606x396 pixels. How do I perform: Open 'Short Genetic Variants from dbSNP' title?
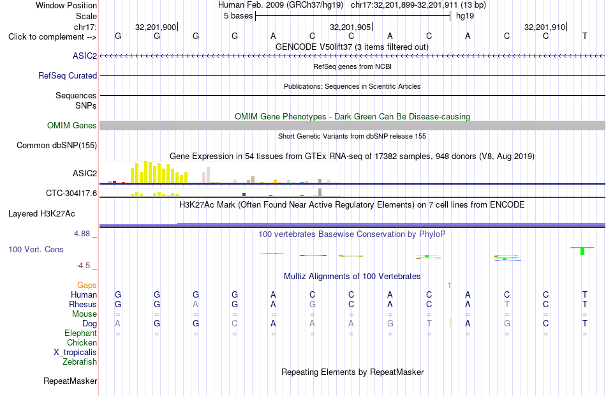pyautogui.click(x=352, y=136)
